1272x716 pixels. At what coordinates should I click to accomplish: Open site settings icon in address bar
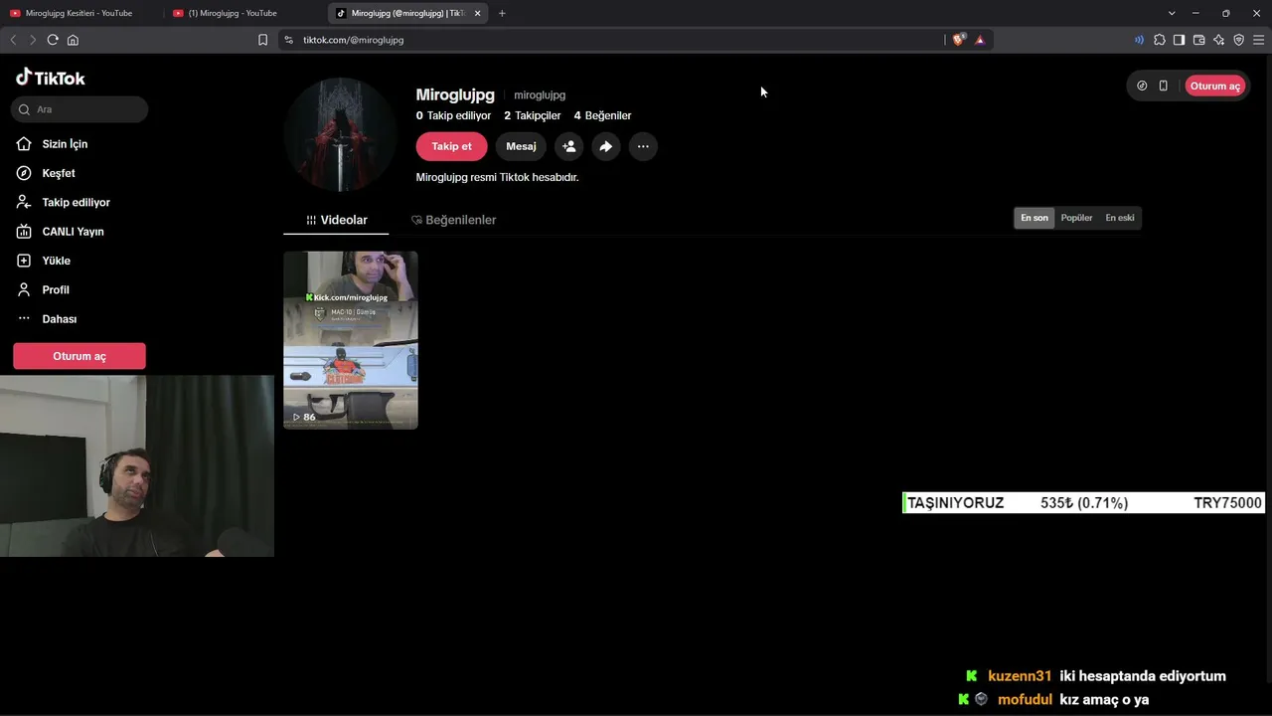pos(288,40)
